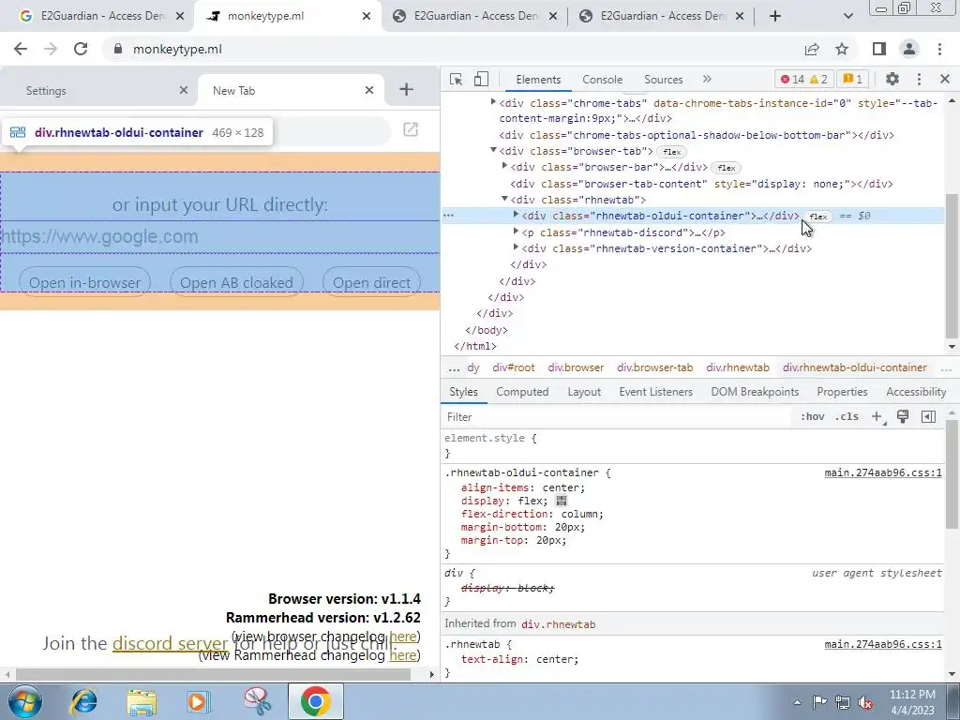Open the tab search dropdown arrow
960x720 pixels.
847,16
